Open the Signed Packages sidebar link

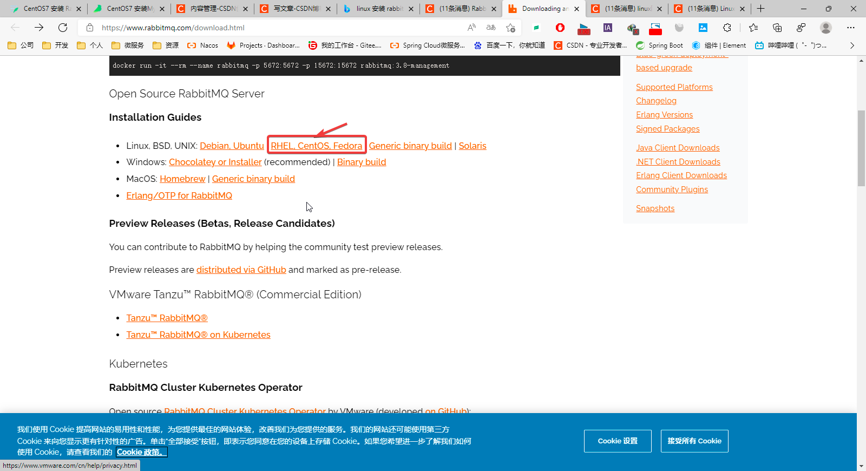667,129
